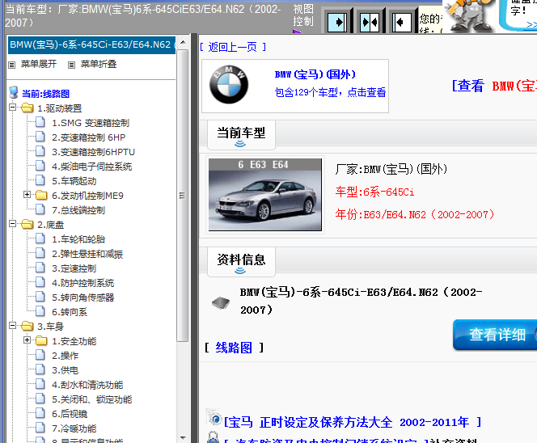Click chevron icon under 资料信息
Image resolution: width=537 pixels, height=443 pixels.
pyautogui.click(x=240, y=271)
